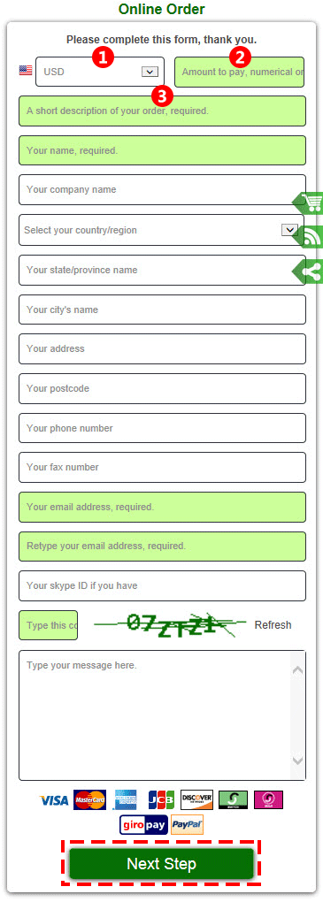323x902 pixels.
Task: Click the US flag icon
Action: [x=26, y=71]
